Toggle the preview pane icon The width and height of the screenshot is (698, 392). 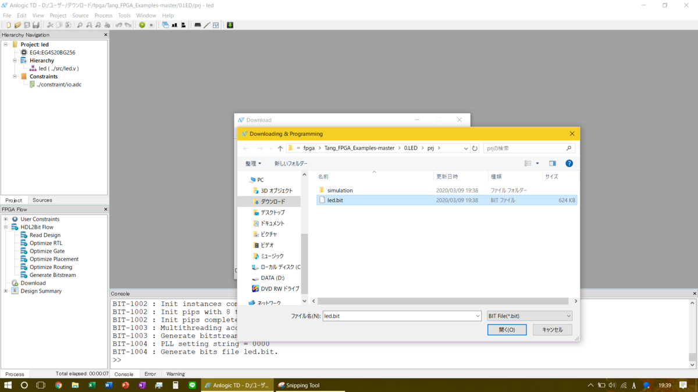pyautogui.click(x=553, y=164)
